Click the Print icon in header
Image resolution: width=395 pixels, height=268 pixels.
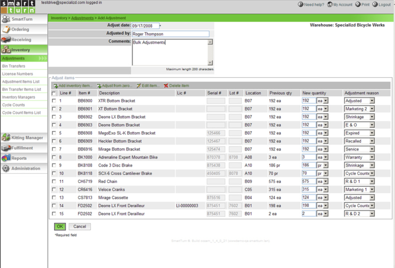pyautogui.click(x=358, y=4)
